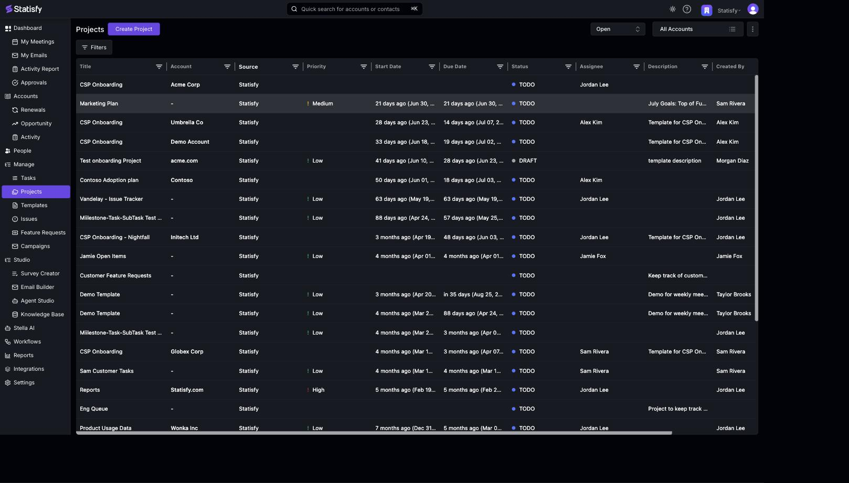Click the Projects folder icon
Image resolution: width=849 pixels, height=483 pixels.
[15, 192]
